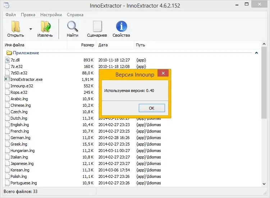This screenshot has height=198, width=270.
Task: Click the German.lng file icon
Action: [7, 138]
